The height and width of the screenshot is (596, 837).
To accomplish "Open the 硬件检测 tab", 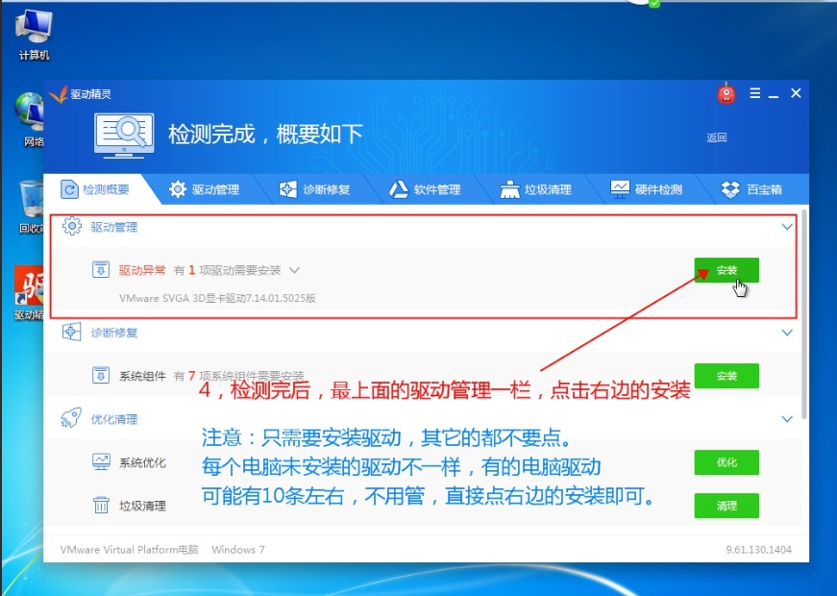I will (x=646, y=189).
